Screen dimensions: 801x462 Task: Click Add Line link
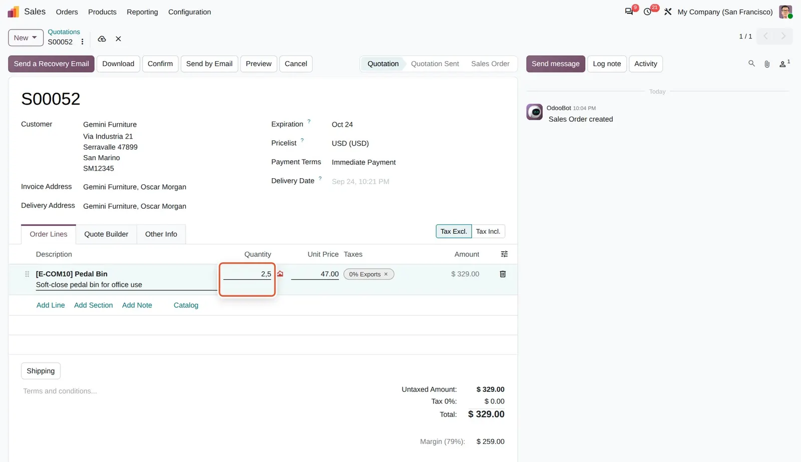(x=51, y=305)
